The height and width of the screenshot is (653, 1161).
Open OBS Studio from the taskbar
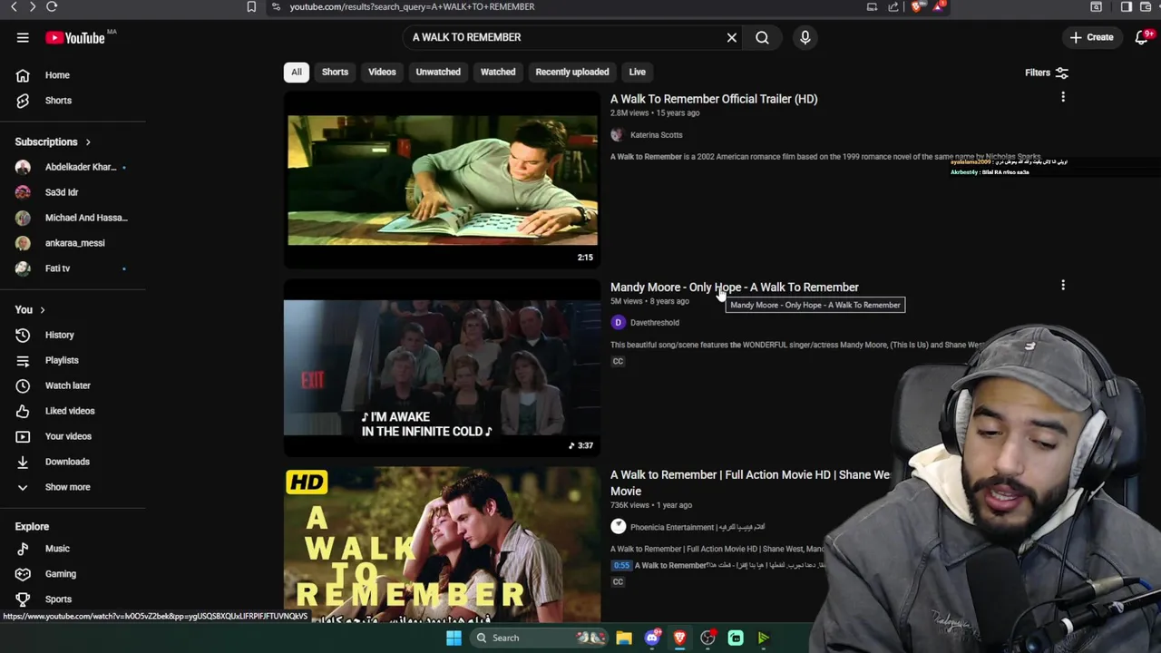tap(707, 638)
